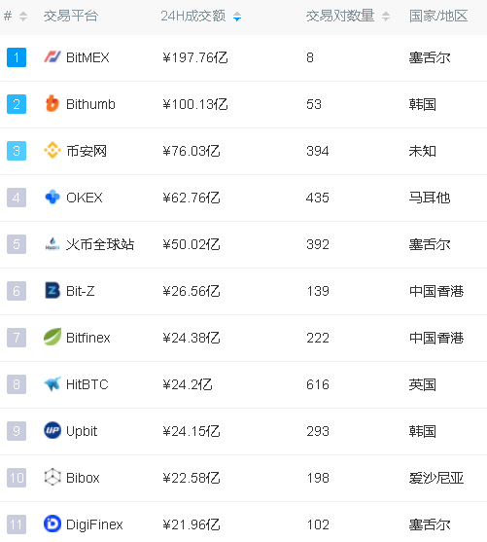The height and width of the screenshot is (542, 487).
Task: Click rank badge number 9
Action: click(17, 431)
